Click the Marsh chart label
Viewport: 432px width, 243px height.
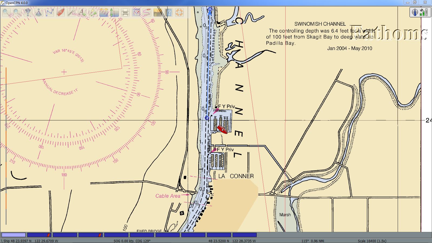tap(285, 215)
